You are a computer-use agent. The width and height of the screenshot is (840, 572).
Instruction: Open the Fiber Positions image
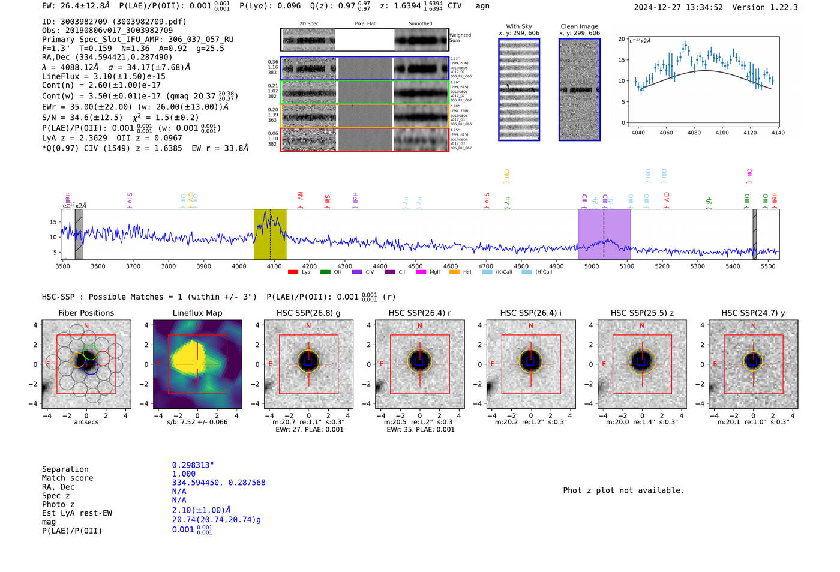86,364
